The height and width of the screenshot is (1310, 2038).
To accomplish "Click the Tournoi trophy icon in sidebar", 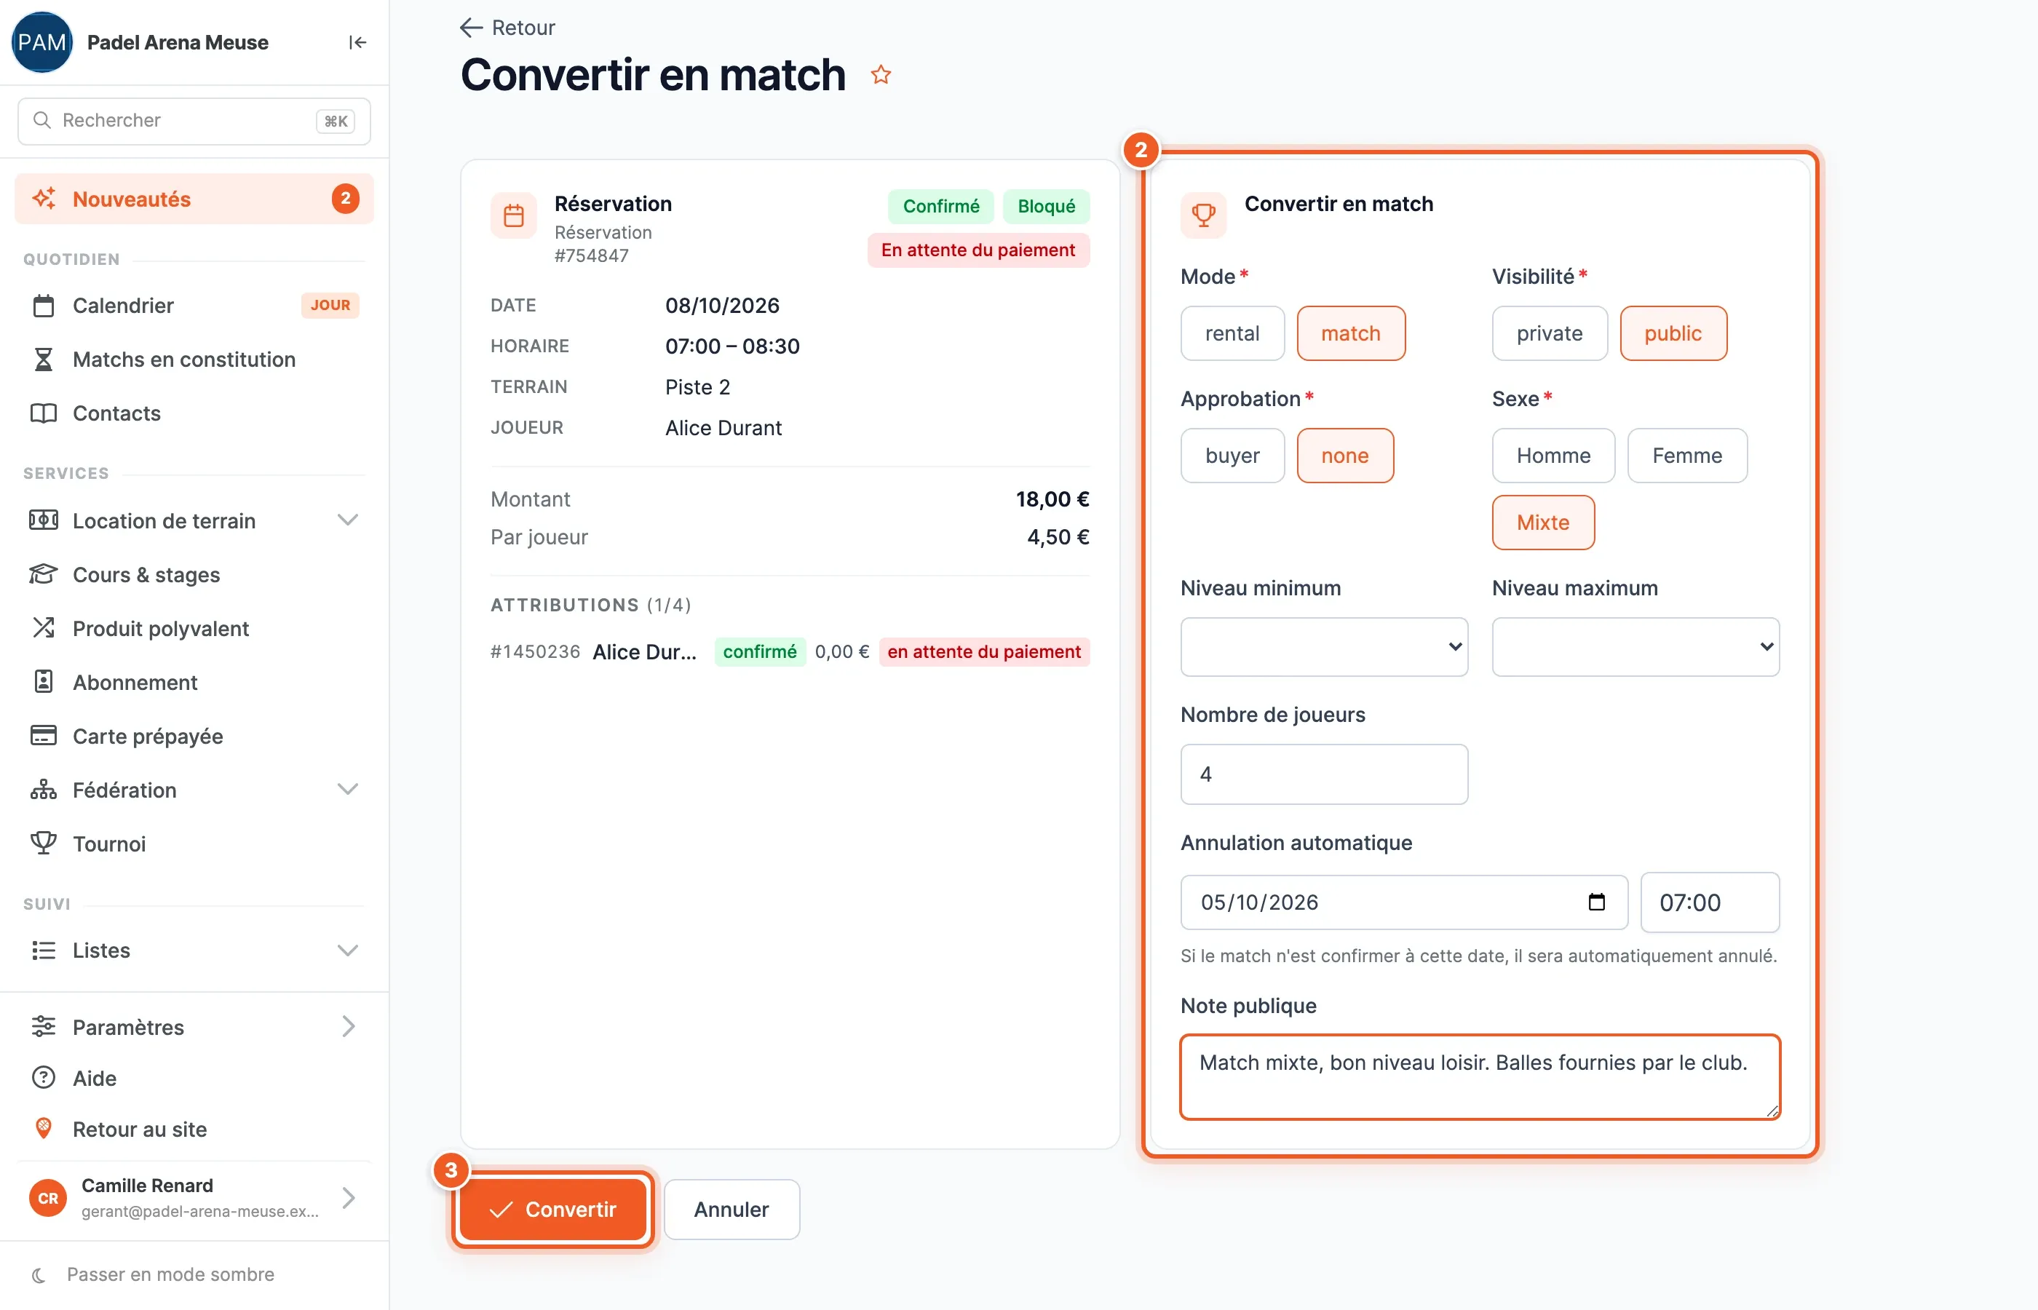I will coord(44,843).
